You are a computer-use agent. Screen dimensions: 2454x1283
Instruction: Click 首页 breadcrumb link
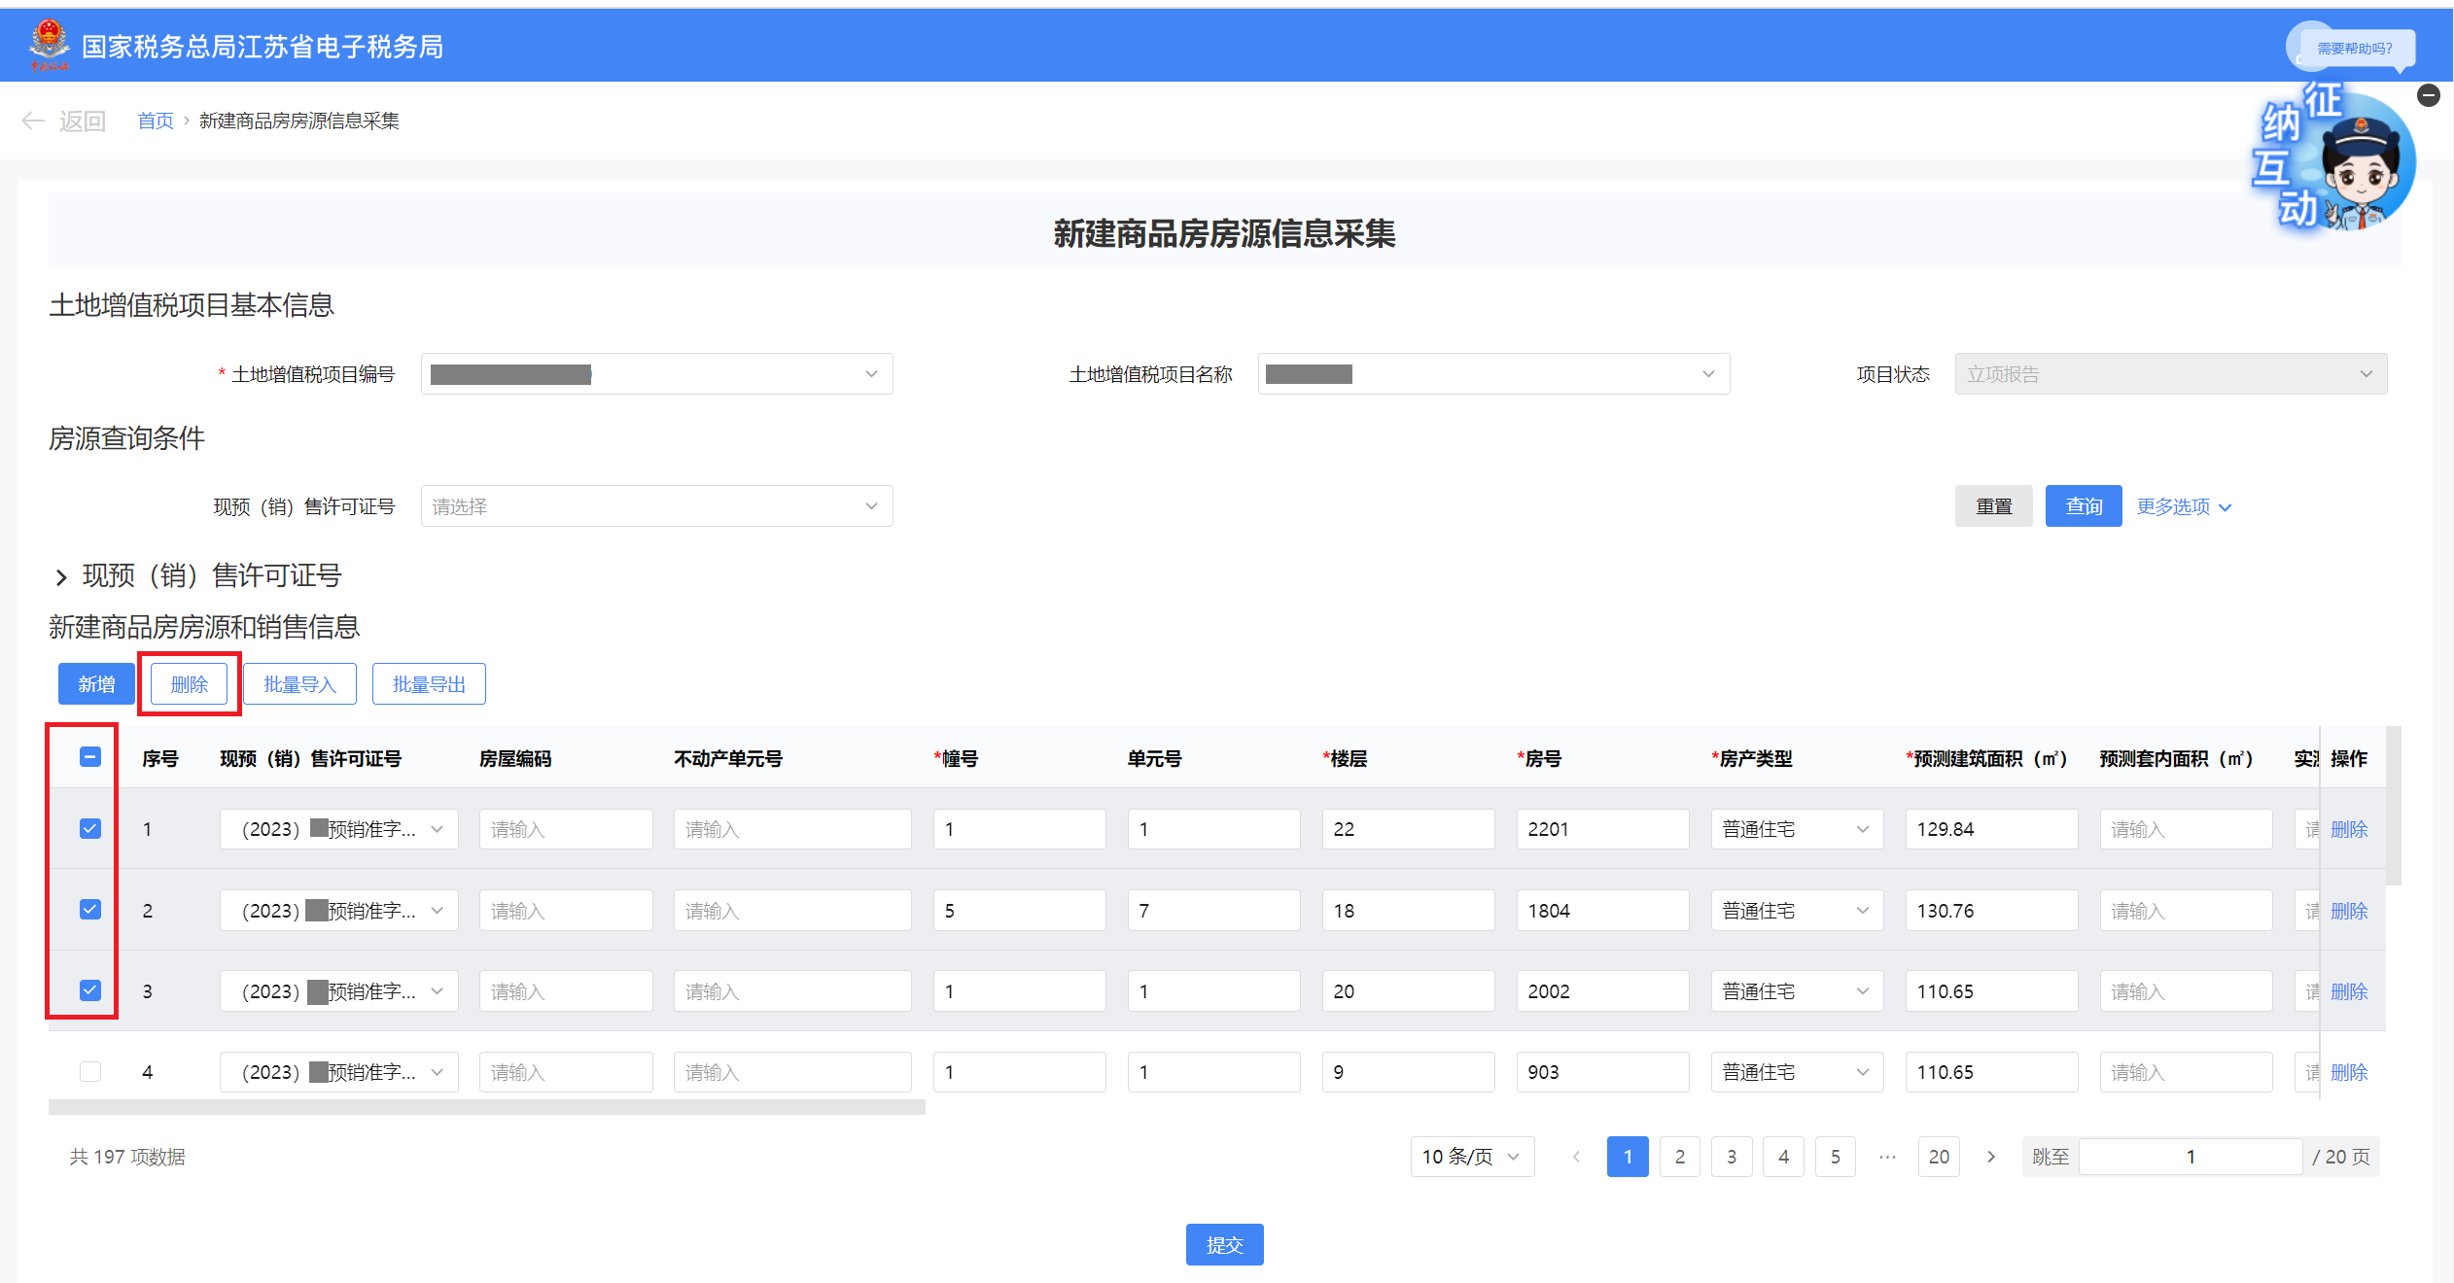(x=155, y=121)
